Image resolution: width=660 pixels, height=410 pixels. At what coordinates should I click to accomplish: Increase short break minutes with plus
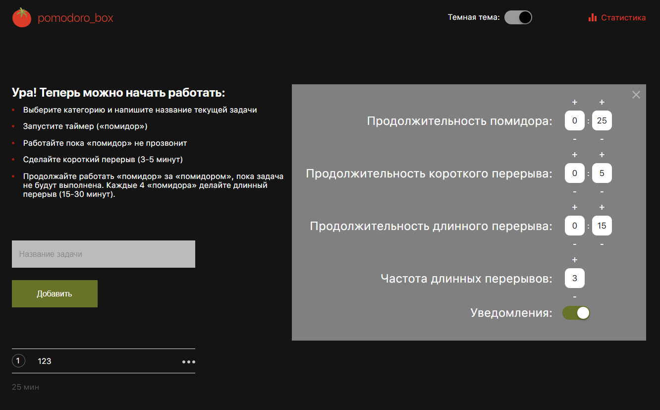(602, 155)
